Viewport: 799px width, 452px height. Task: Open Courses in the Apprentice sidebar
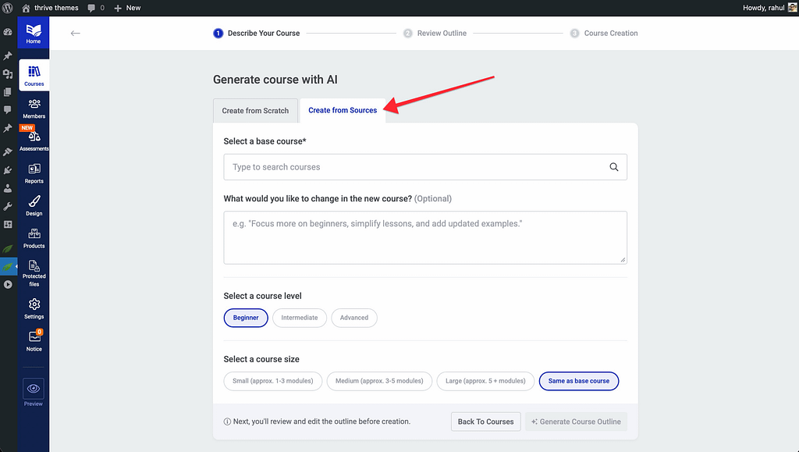point(34,75)
